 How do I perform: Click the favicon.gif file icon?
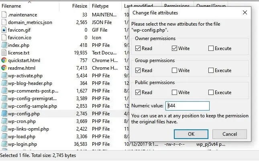[x=4, y=30]
